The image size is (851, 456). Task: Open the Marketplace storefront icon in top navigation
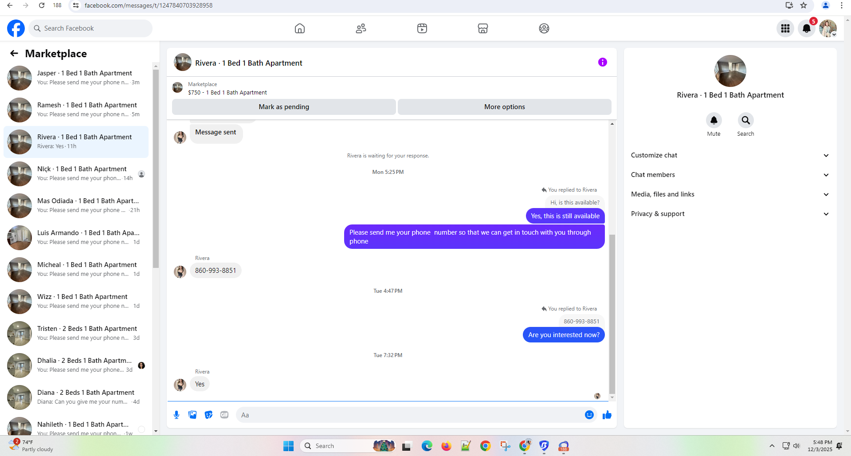(483, 28)
